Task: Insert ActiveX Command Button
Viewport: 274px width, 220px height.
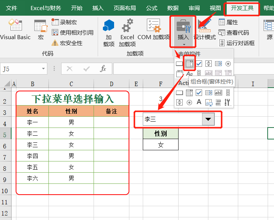Action: [179, 93]
